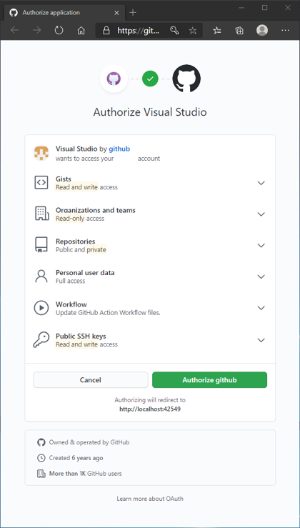Click the Visual Studio app avatar icon
The image size is (300, 528).
click(41, 153)
